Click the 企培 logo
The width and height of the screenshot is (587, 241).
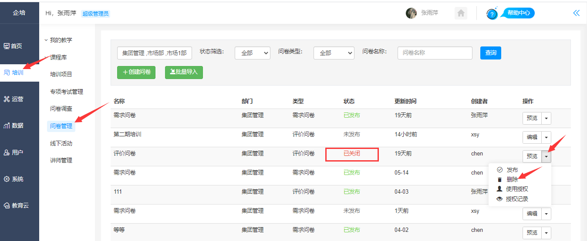(19, 13)
